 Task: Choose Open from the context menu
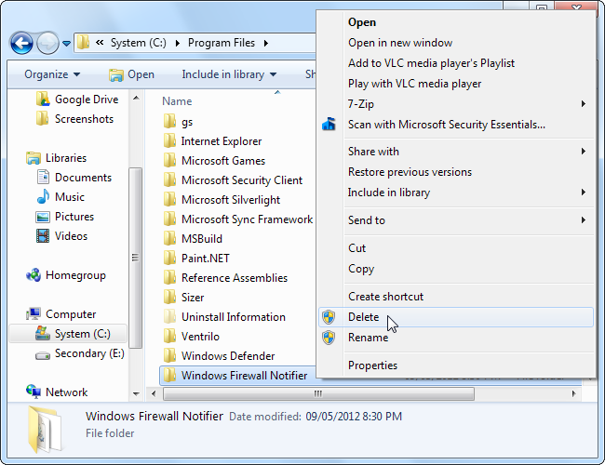click(455, 22)
